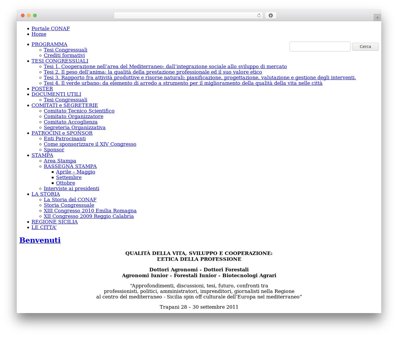Select Comitato Tecnico Scientifico link

(x=79, y=111)
